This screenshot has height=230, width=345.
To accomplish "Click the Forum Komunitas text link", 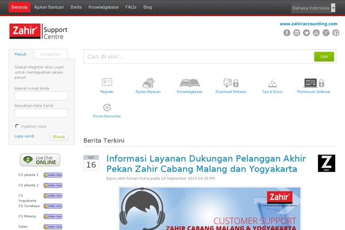I will coord(107,116).
